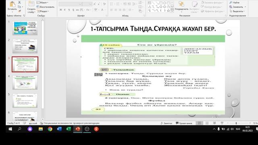The image size is (258, 145).
Task: Select the rectangle shape in shapes gallery
Action: point(161,3)
